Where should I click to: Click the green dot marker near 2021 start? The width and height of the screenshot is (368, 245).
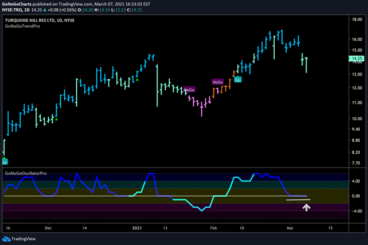[x=137, y=80]
